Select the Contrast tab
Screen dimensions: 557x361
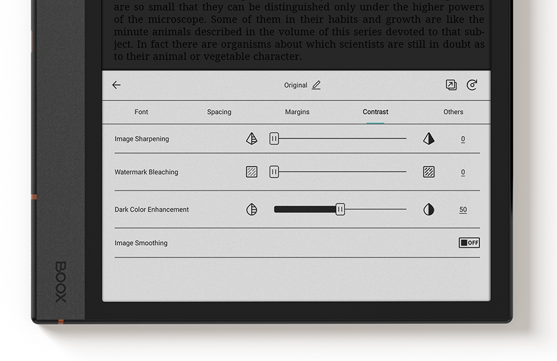click(375, 112)
